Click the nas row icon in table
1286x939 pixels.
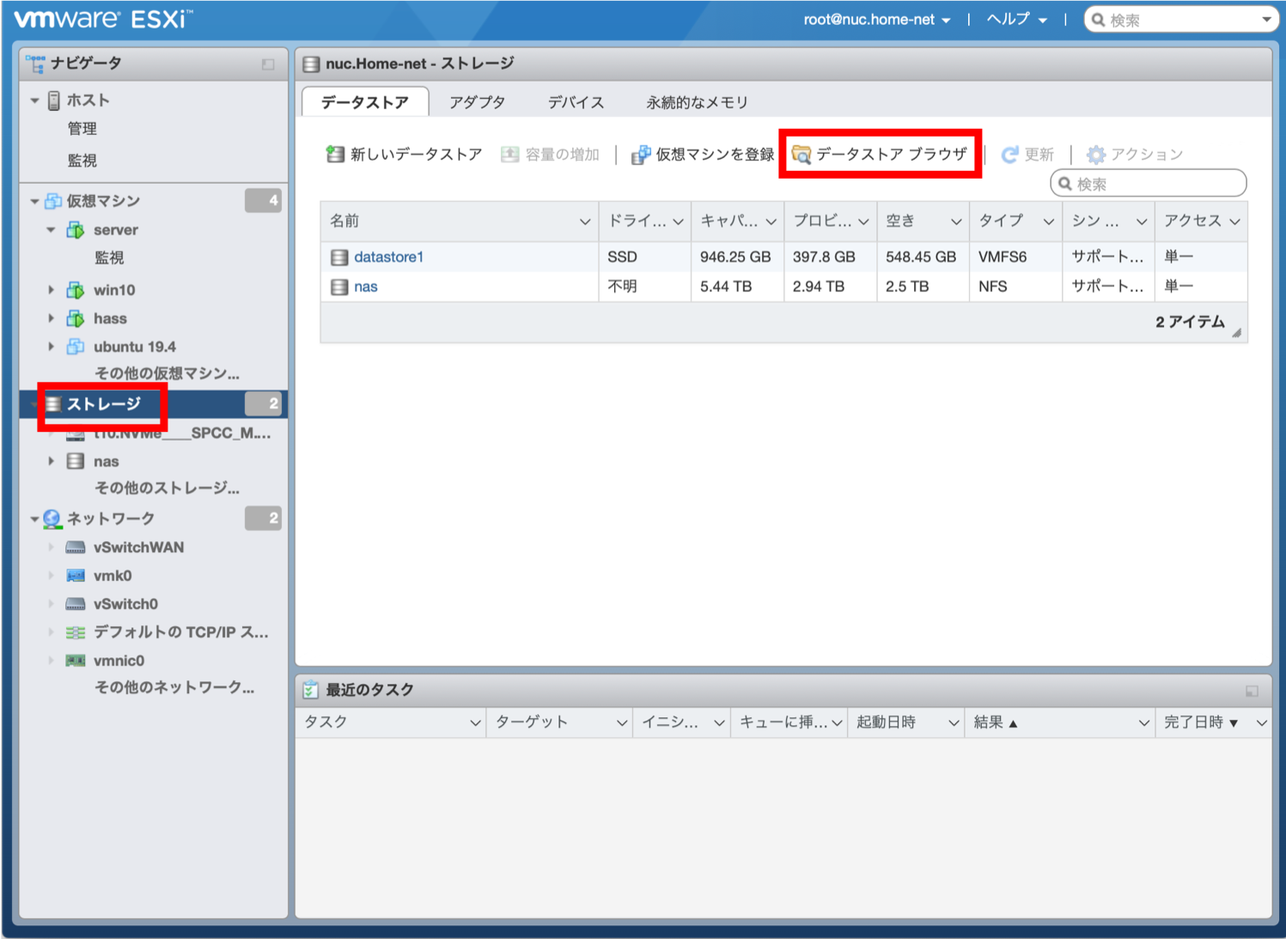(x=339, y=287)
